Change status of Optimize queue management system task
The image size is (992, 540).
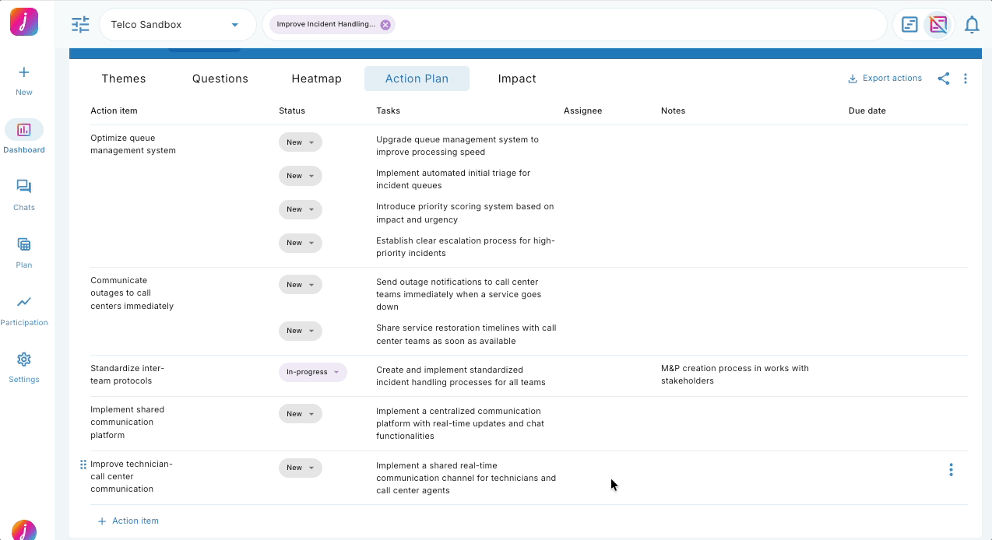coord(300,142)
